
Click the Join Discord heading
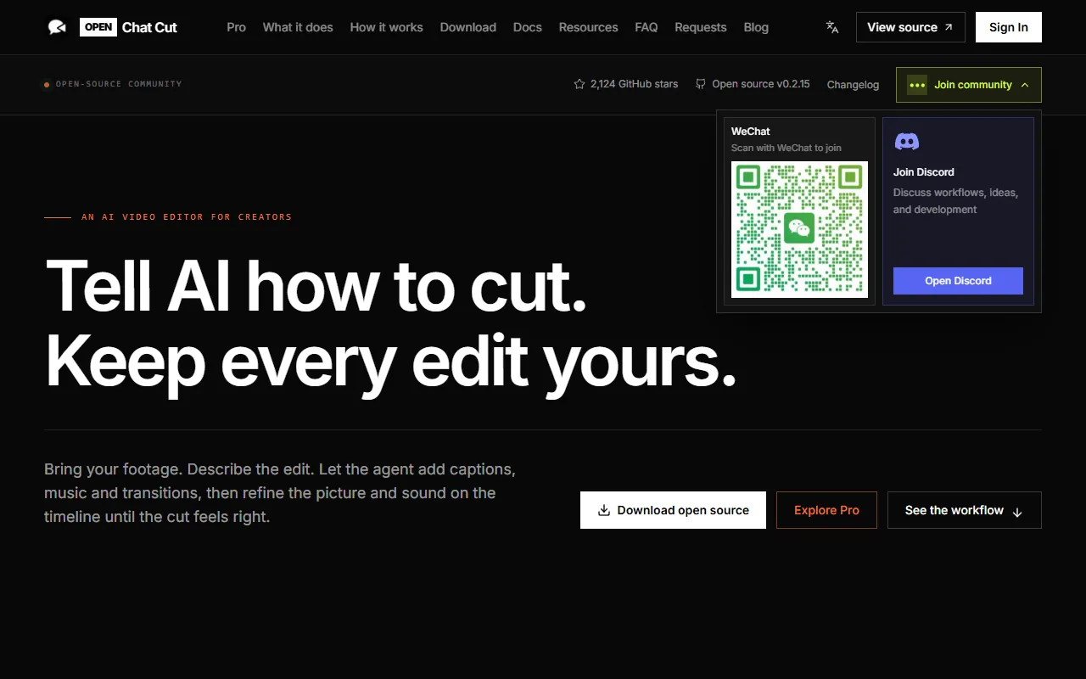pos(924,172)
